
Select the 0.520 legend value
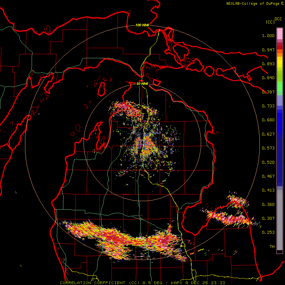point(268,162)
